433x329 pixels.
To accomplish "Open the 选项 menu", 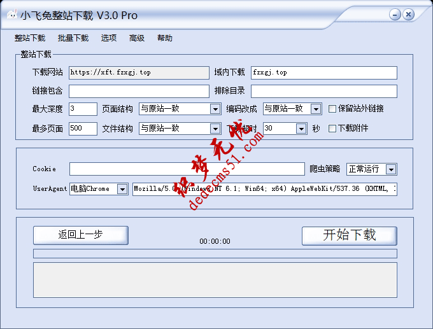I will (x=109, y=38).
